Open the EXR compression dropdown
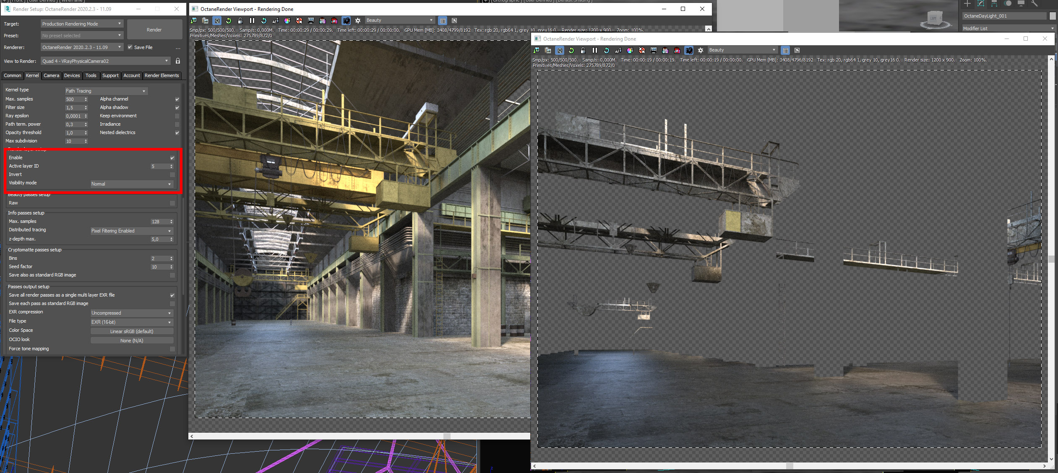 point(132,313)
